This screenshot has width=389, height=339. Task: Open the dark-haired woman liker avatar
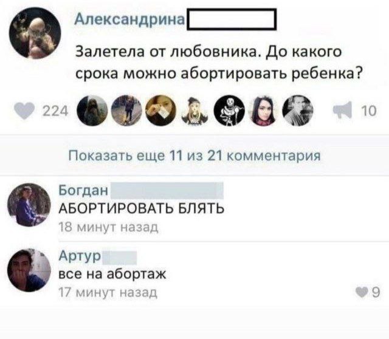tap(263, 111)
